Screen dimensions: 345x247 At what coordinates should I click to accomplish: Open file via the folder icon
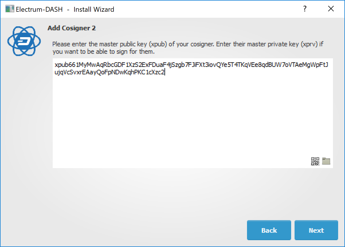click(x=326, y=161)
